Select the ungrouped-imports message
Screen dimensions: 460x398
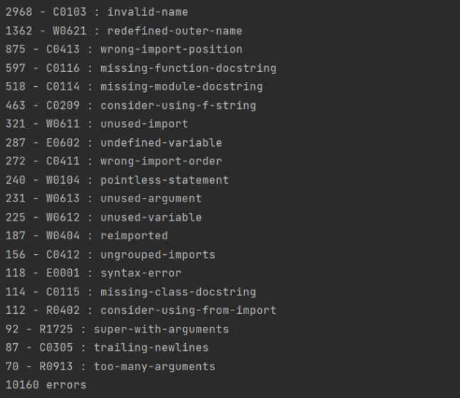pyautogui.click(x=110, y=254)
